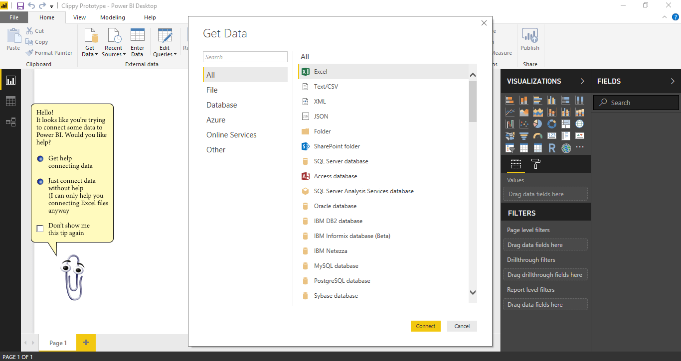Switch to Data view in the left sidebar

(x=10, y=101)
